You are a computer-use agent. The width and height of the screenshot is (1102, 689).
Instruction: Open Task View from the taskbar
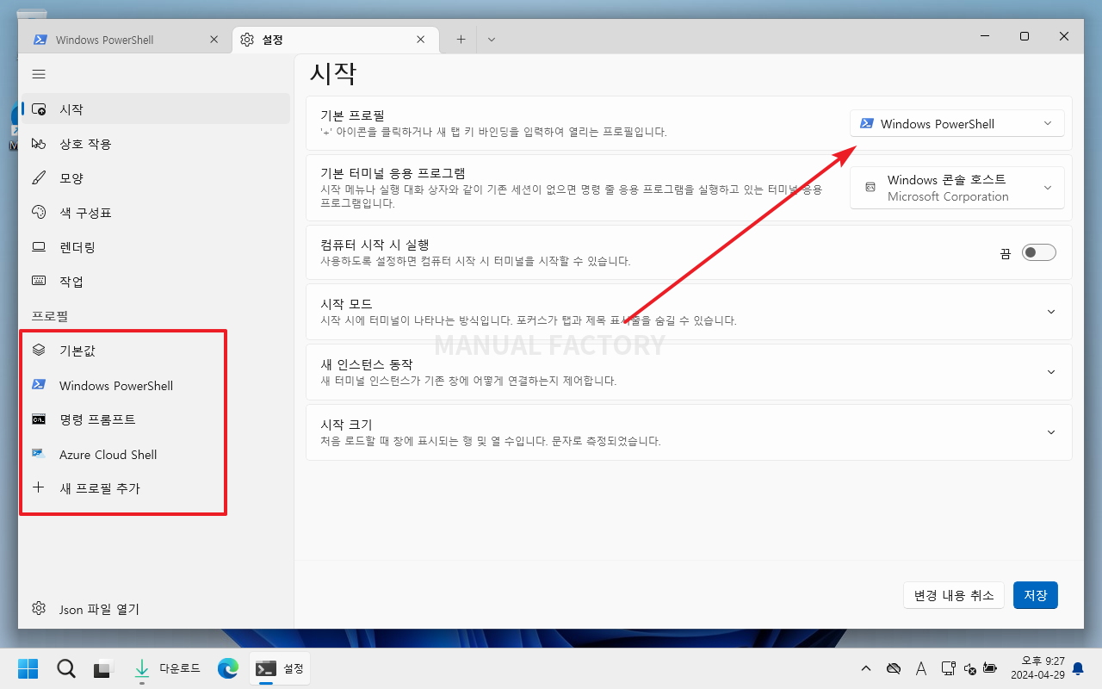(104, 668)
